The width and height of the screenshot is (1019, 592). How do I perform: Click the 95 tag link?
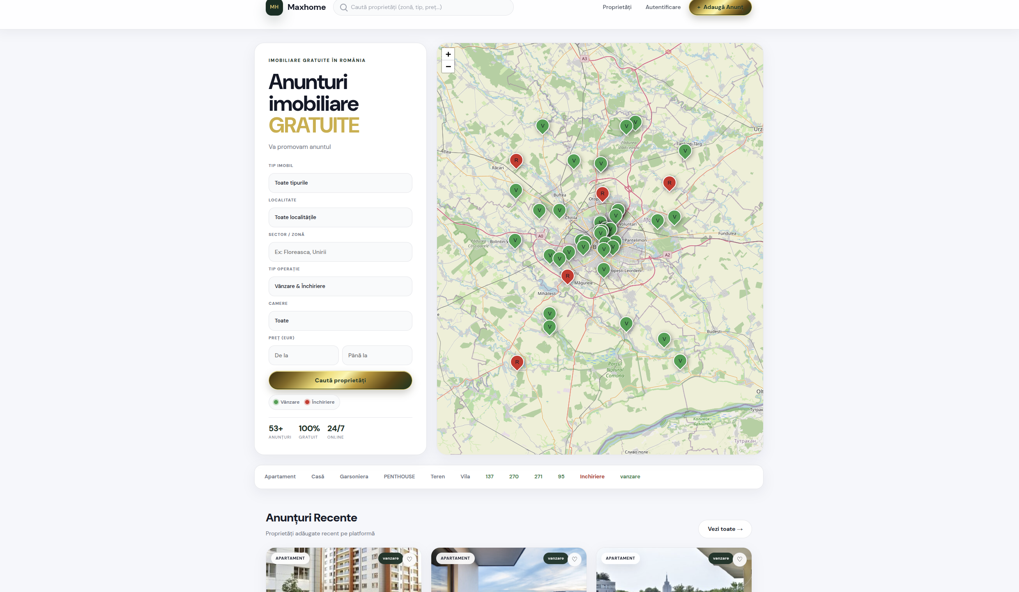[561, 477]
